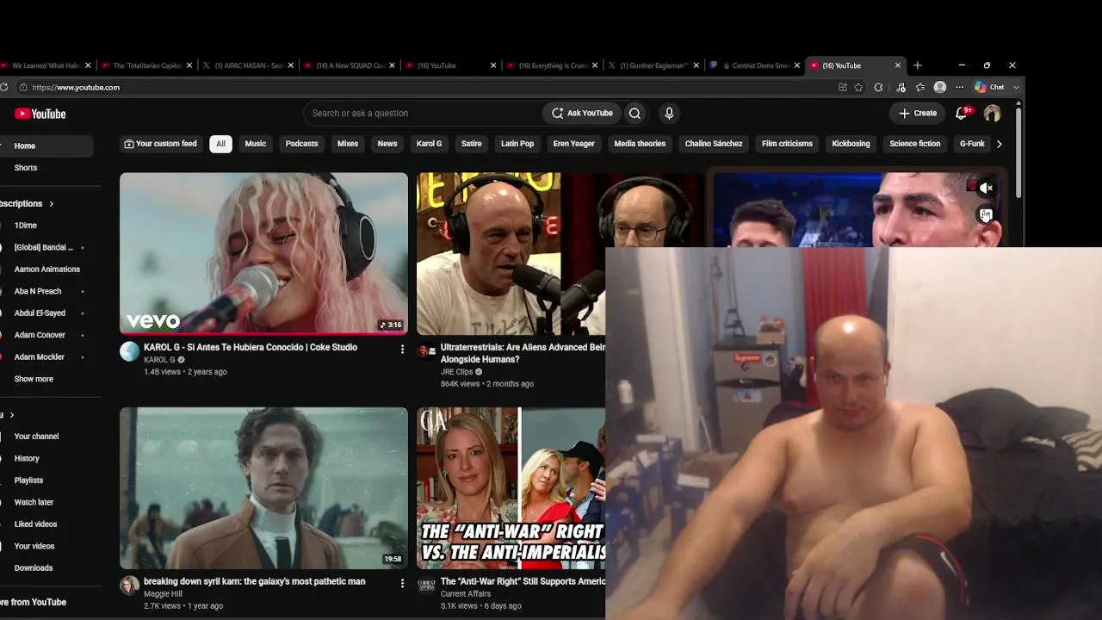Open the favorites list icon in the toolbar
This screenshot has height=620, width=1102.
click(920, 87)
